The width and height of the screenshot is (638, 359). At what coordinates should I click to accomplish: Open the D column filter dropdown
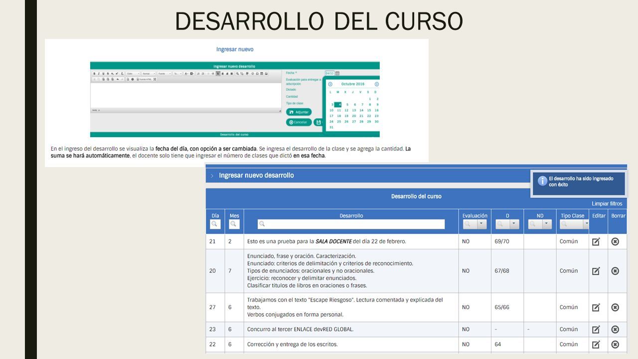(514, 224)
